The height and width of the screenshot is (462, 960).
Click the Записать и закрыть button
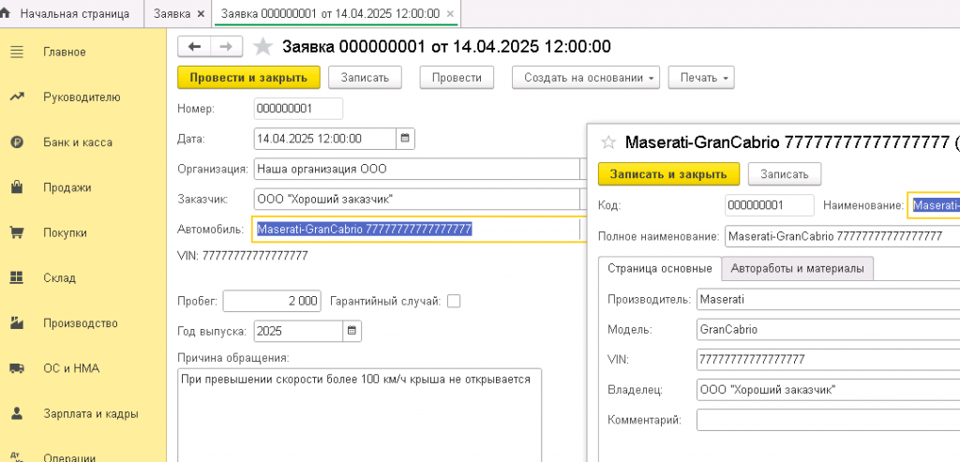click(668, 173)
